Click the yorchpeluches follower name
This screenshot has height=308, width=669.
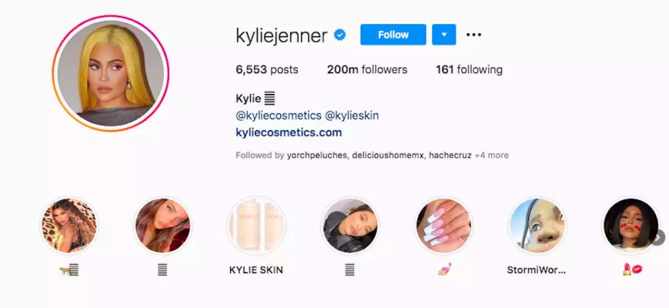pos(318,156)
